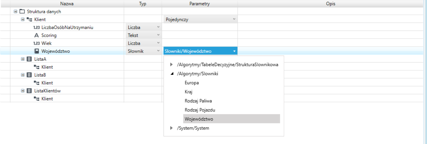Click the Nazwa column header
The height and width of the screenshot is (144, 427).
coord(67,4)
